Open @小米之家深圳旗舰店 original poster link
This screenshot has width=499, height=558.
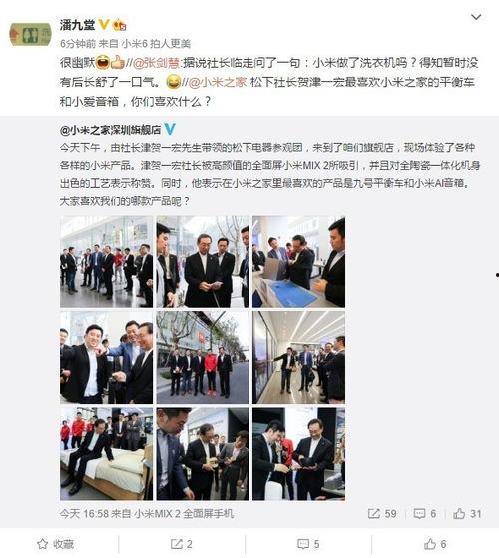(110, 130)
